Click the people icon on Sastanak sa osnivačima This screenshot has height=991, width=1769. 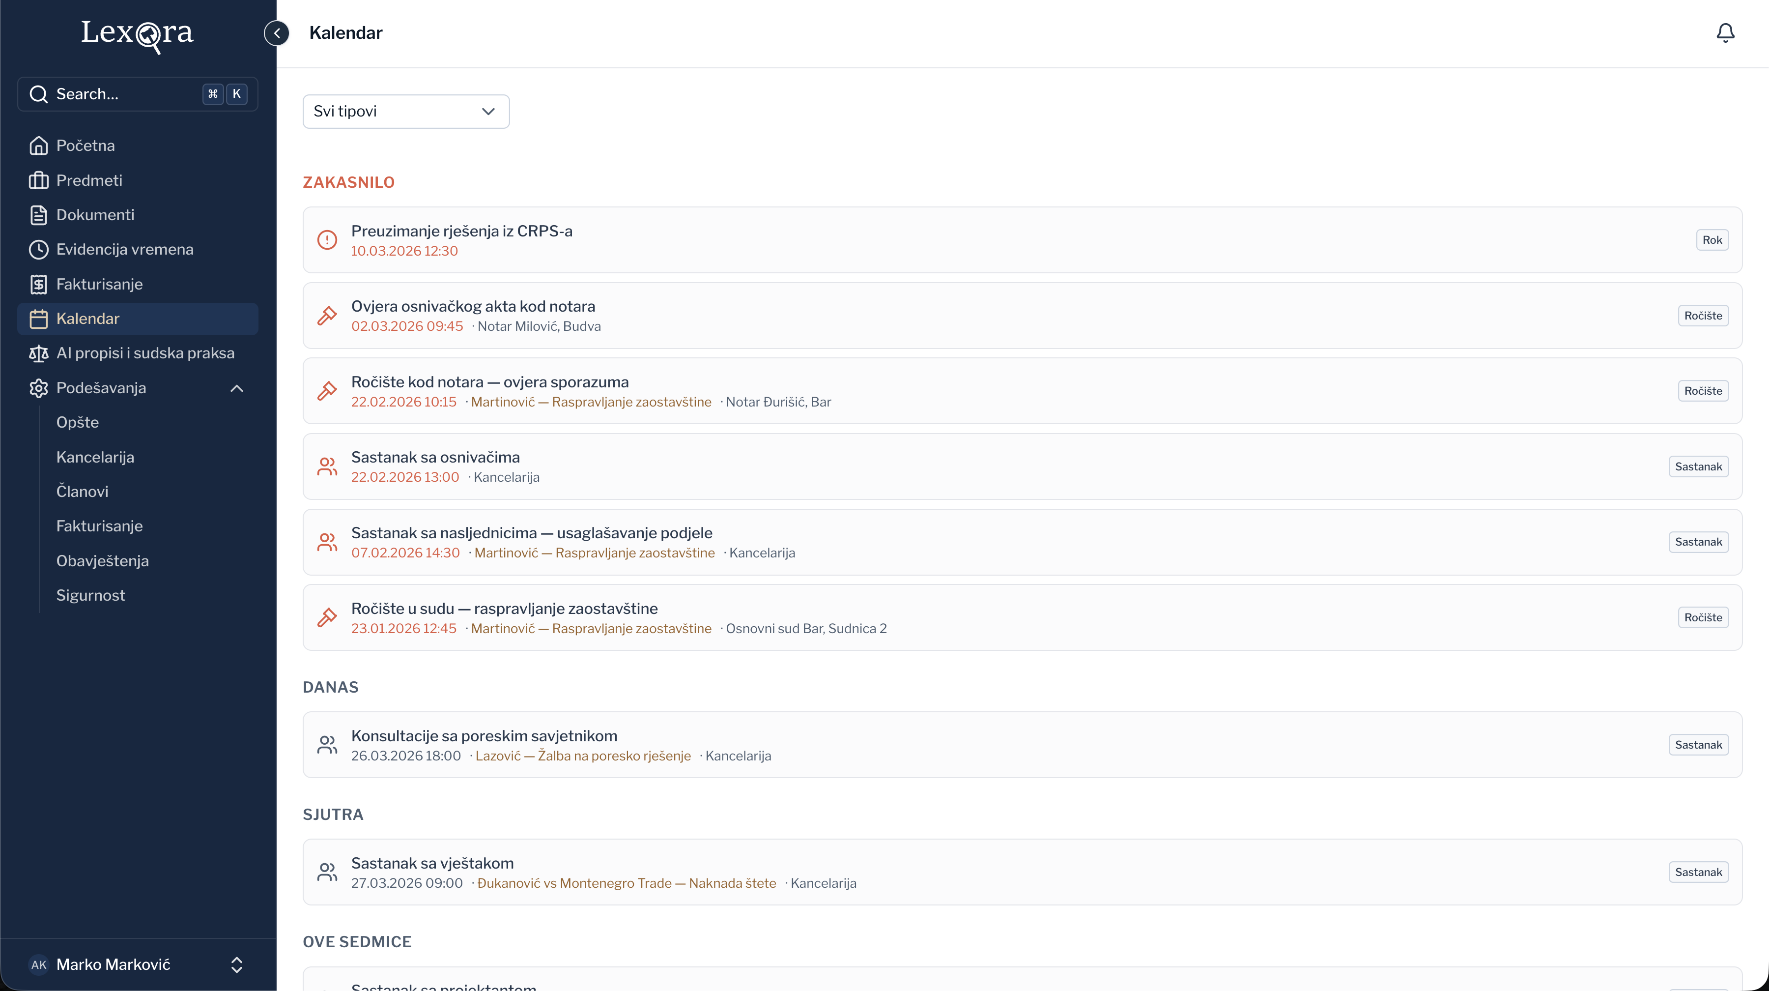click(x=327, y=466)
